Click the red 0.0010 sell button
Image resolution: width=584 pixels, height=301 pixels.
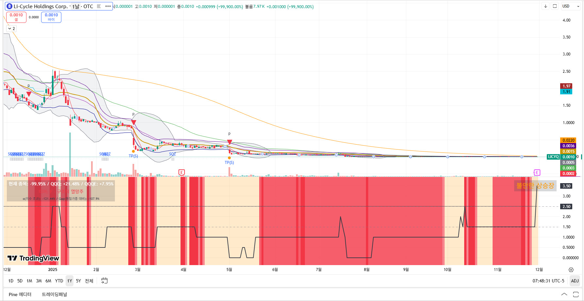coord(16,17)
